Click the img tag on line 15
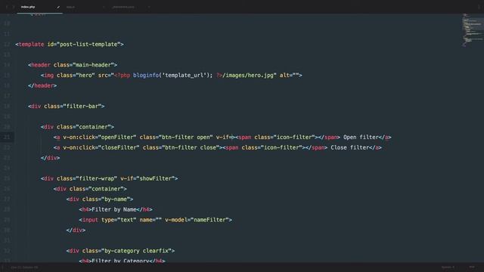The width and height of the screenshot is (484, 272). click(48, 76)
